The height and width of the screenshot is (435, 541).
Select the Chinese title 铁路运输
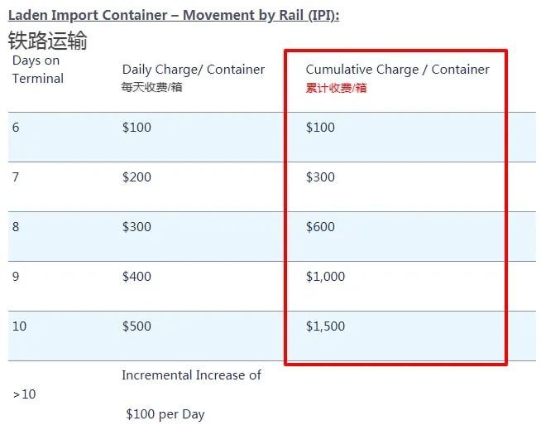48,41
